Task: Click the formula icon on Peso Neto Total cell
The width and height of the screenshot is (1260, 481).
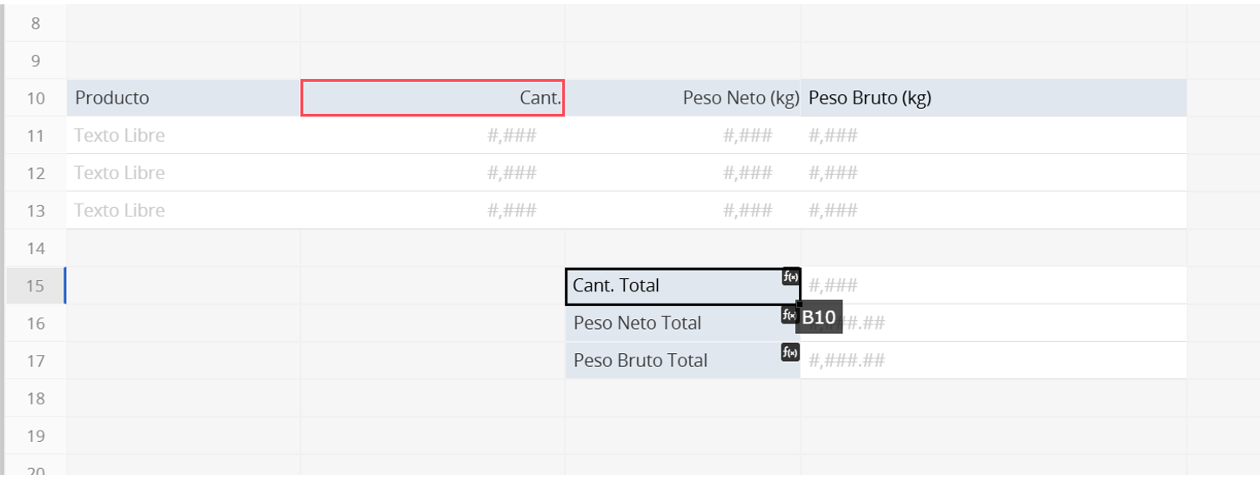Action: pyautogui.click(x=788, y=315)
